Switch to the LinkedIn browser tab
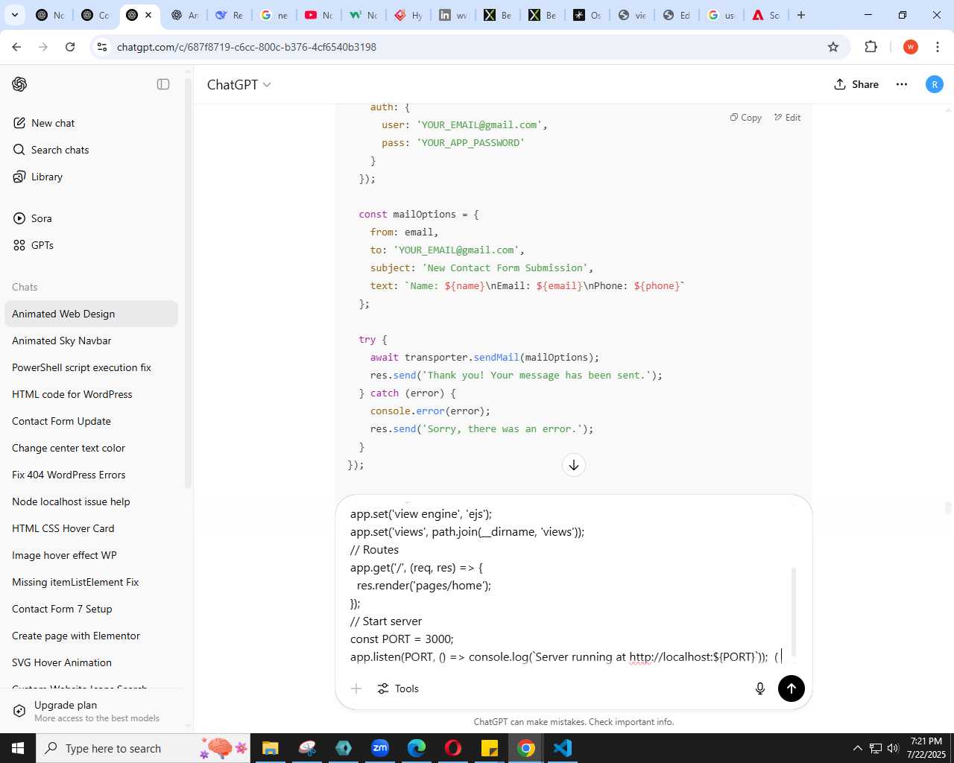Screen dimensions: 954x763 452,15
